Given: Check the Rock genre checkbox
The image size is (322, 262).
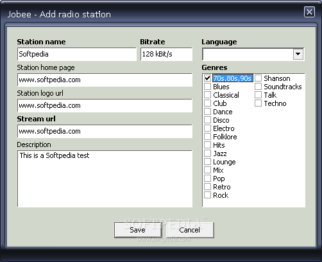Looking at the screenshot, I should (207, 195).
